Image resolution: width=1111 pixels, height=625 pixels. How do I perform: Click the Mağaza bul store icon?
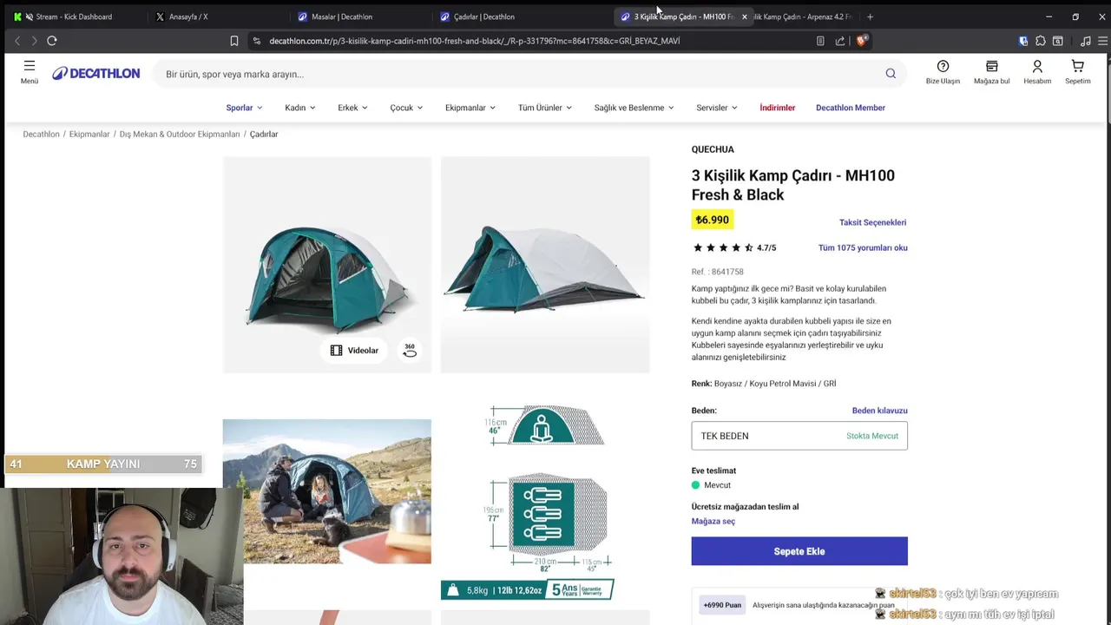(991, 67)
